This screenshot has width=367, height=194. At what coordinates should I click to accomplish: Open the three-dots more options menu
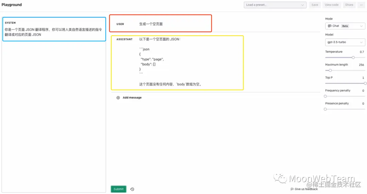361,5
